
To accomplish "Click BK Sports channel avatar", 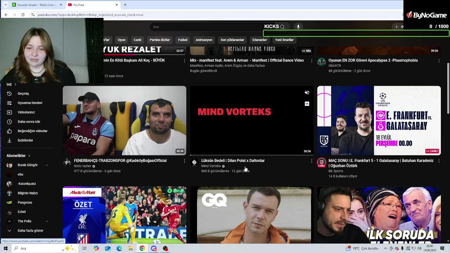I will (x=321, y=162).
